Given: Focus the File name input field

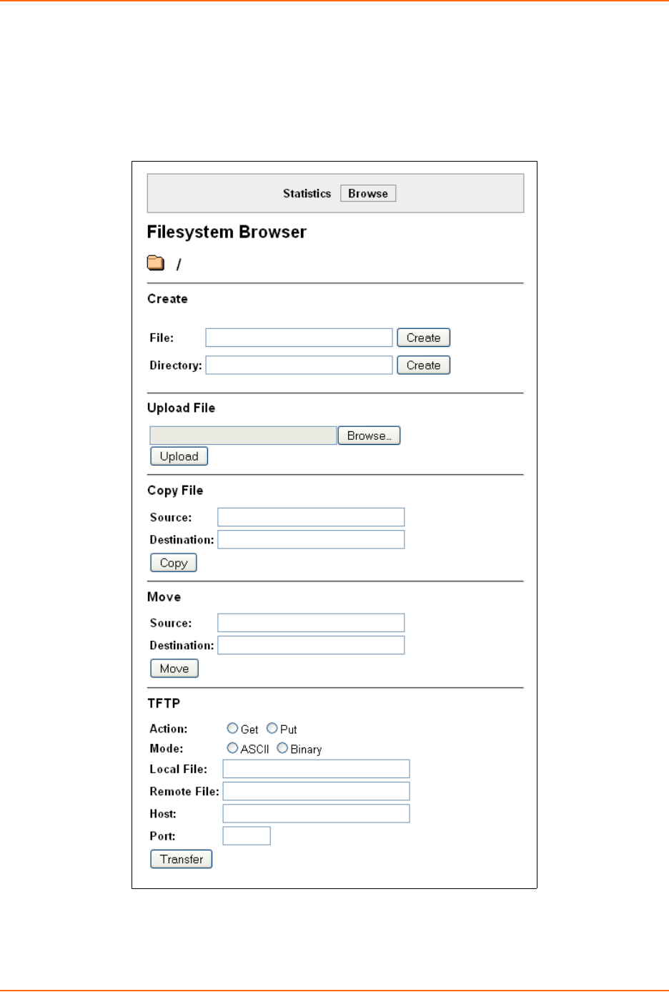Looking at the screenshot, I should [299, 338].
